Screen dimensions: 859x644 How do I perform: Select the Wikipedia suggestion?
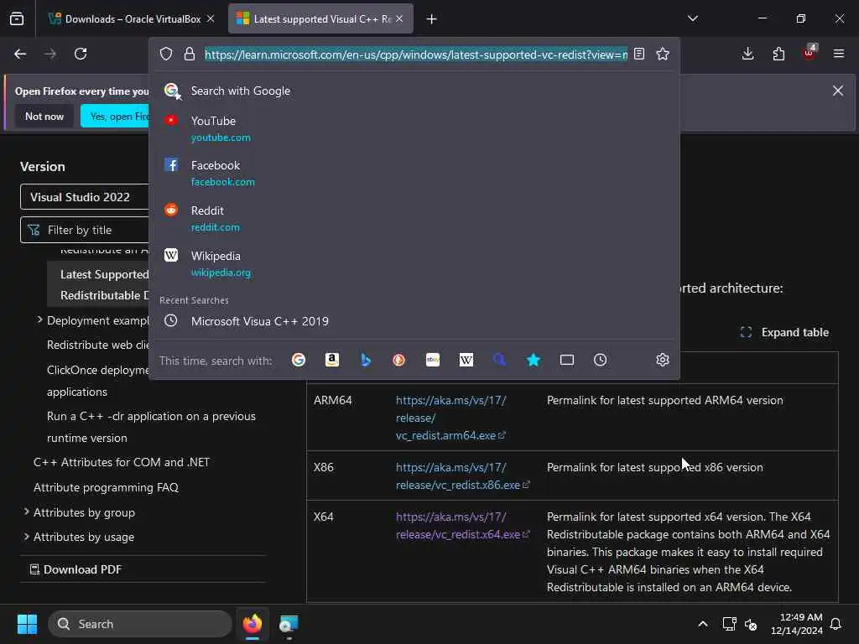click(x=414, y=263)
